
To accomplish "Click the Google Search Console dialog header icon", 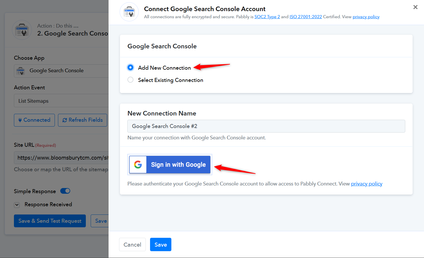I will pos(129,12).
